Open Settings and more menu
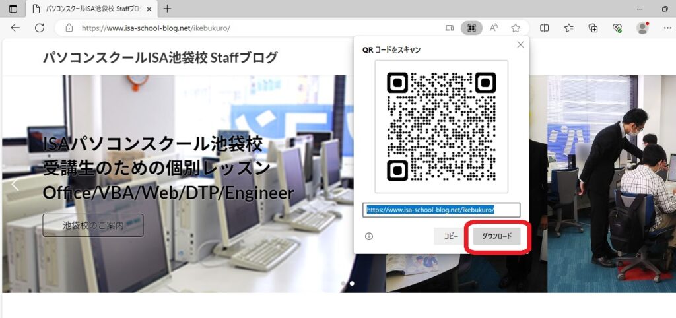 pyautogui.click(x=667, y=28)
